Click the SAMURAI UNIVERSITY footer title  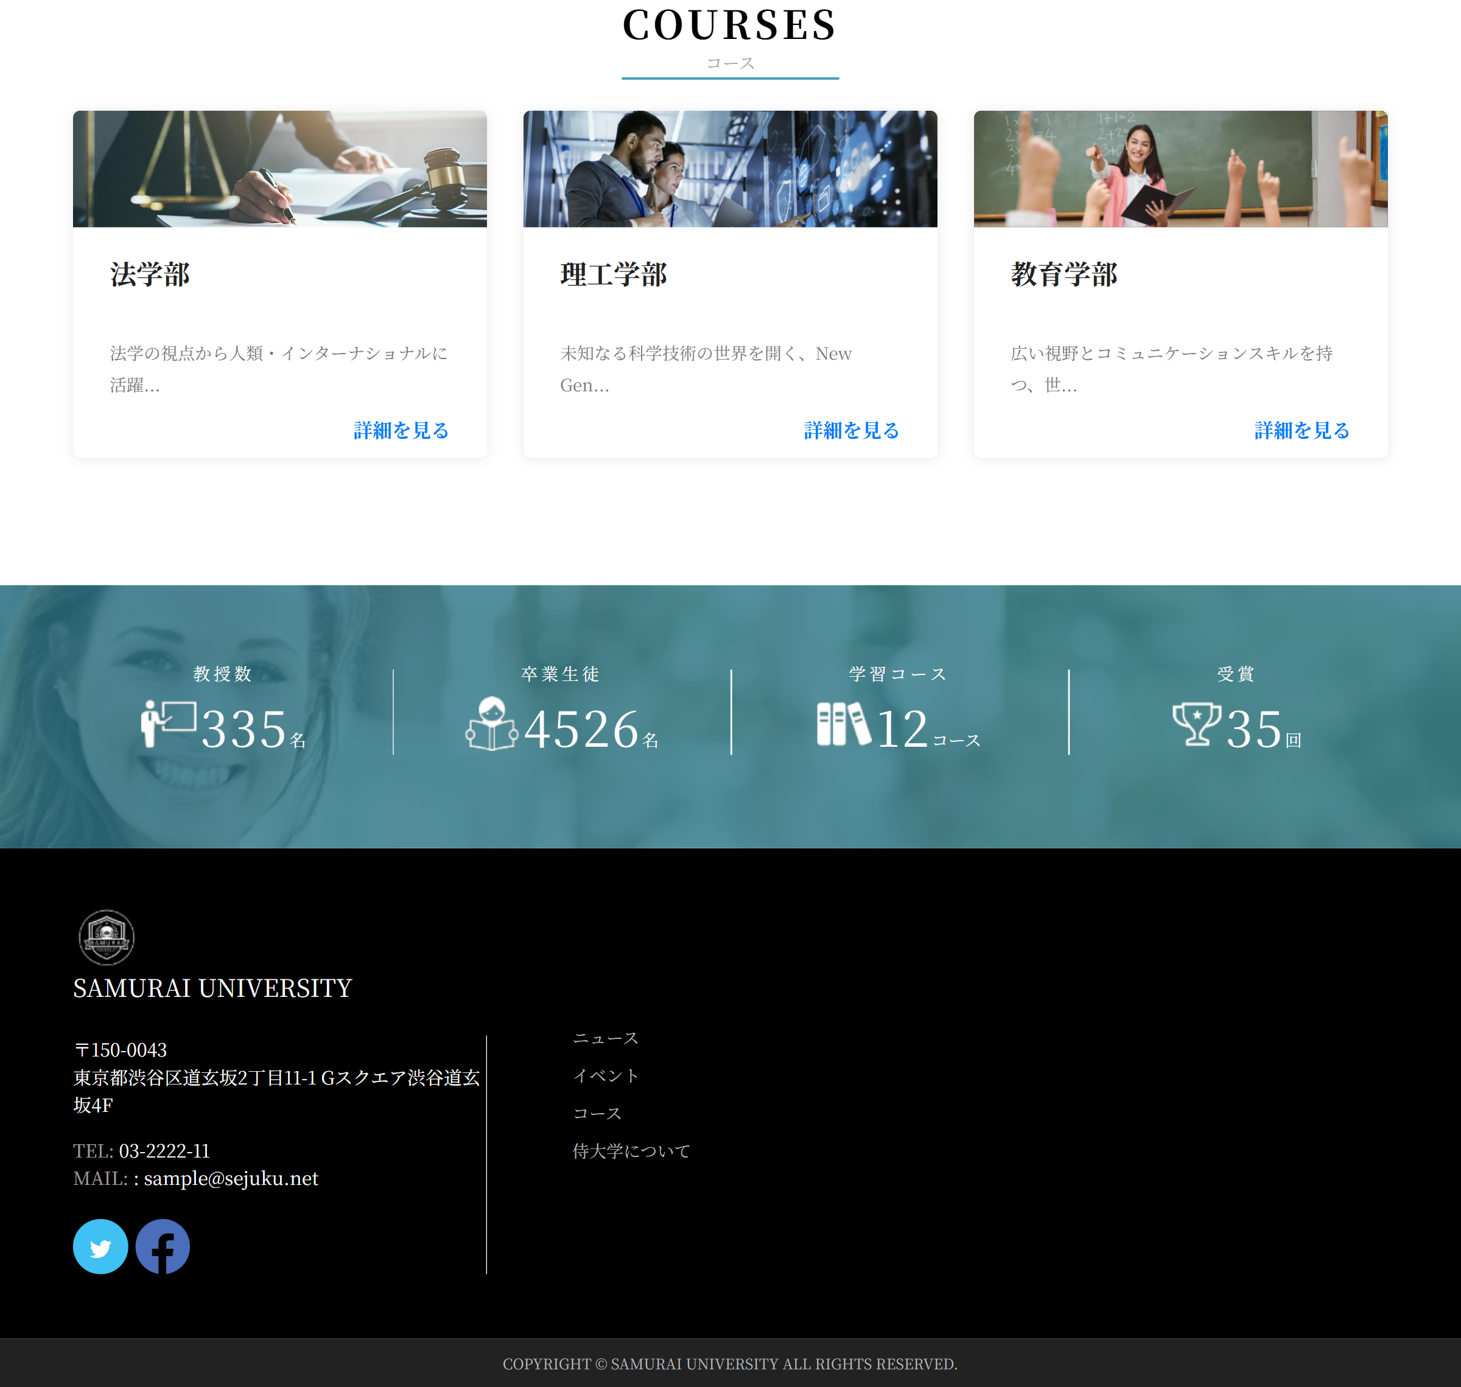pyautogui.click(x=212, y=988)
